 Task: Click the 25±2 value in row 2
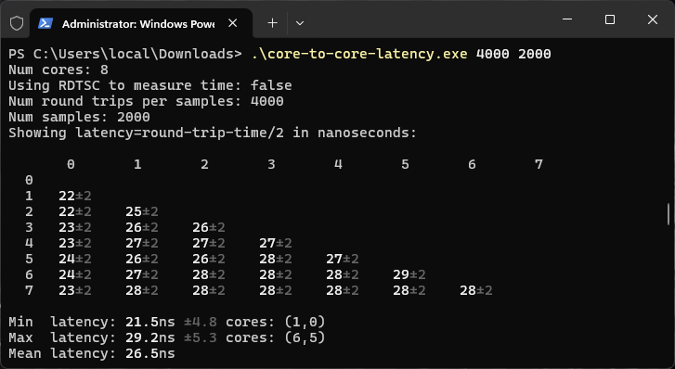click(142, 211)
